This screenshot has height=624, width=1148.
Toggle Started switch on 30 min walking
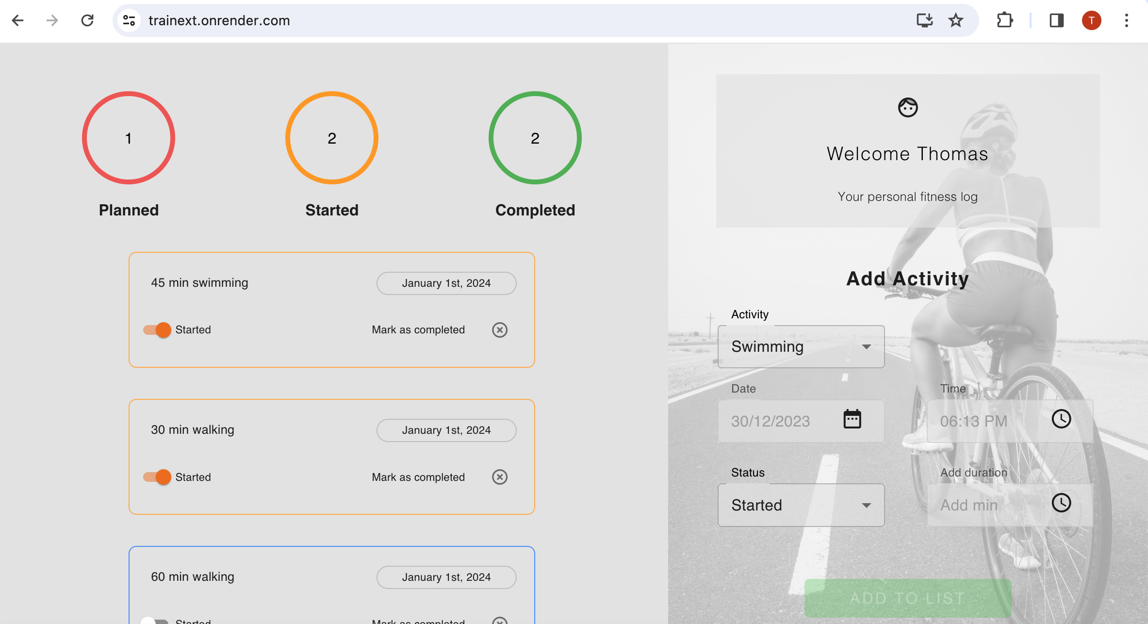[157, 477]
